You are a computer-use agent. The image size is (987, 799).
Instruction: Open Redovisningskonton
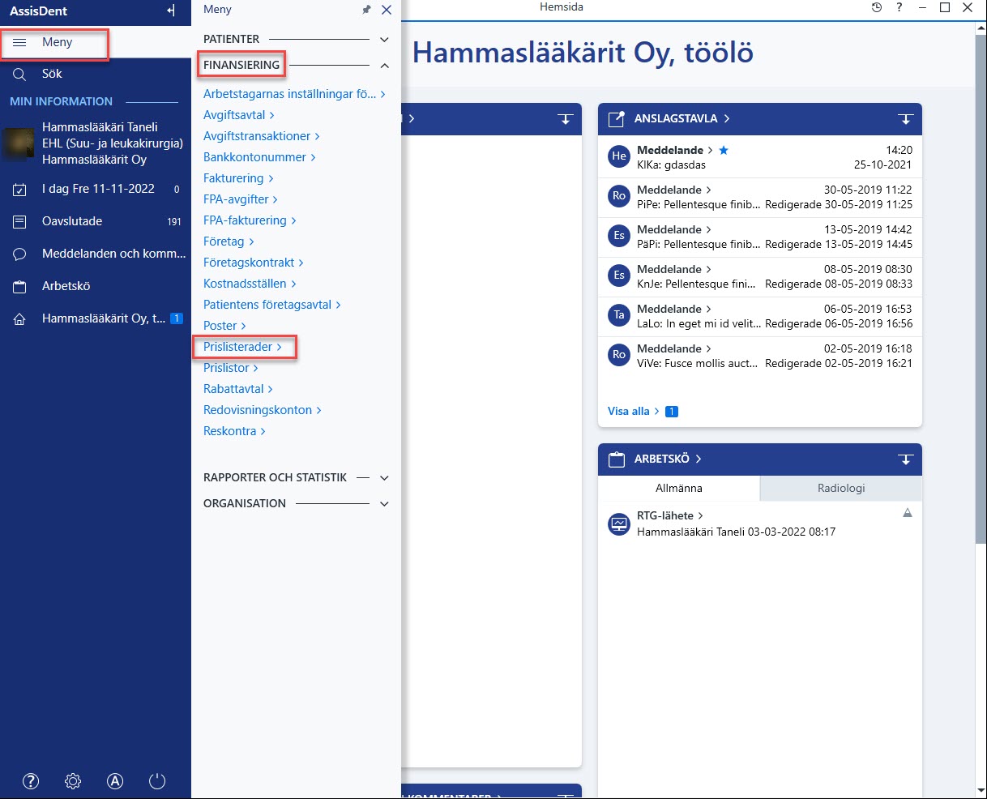[262, 410]
